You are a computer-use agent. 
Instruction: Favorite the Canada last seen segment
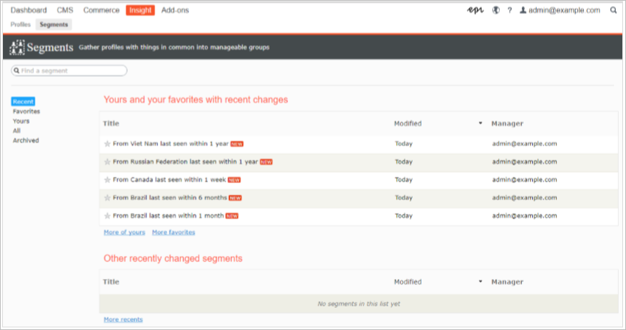107,179
